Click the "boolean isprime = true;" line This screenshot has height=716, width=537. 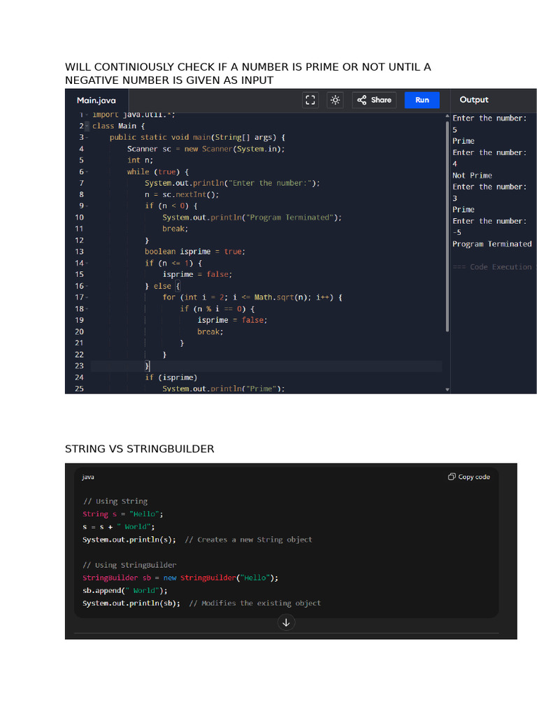(x=195, y=252)
